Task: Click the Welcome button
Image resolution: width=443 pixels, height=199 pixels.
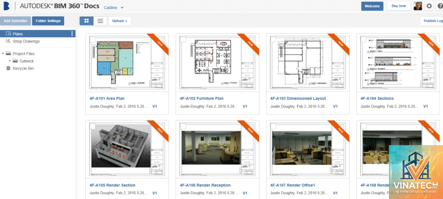Action: click(372, 6)
